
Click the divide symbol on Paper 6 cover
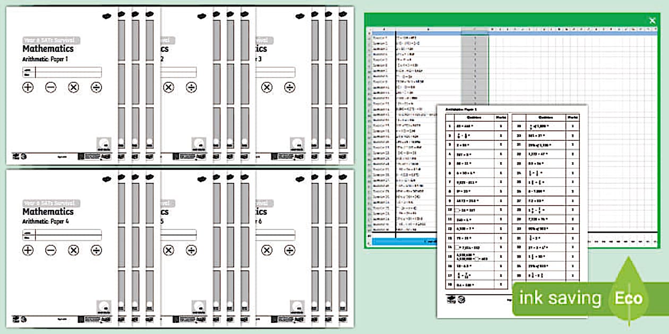point(289,250)
